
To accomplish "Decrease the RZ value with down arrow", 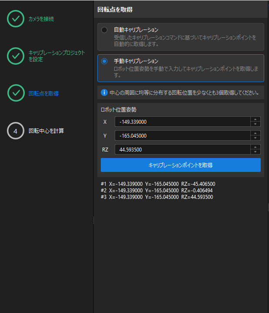I will [x=255, y=152].
